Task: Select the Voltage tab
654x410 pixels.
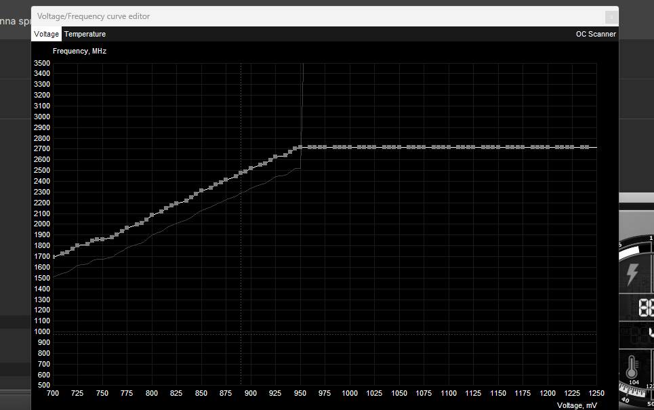Action: click(46, 34)
